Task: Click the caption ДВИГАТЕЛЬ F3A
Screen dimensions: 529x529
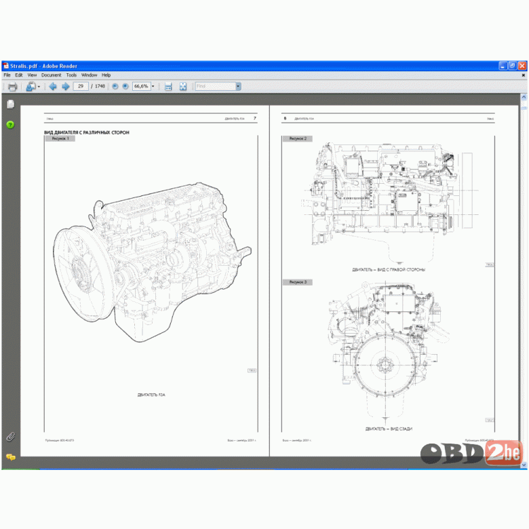Action: tap(151, 395)
